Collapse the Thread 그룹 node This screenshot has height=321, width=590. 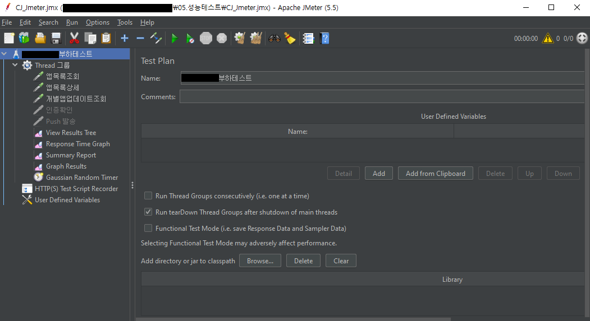click(x=15, y=65)
